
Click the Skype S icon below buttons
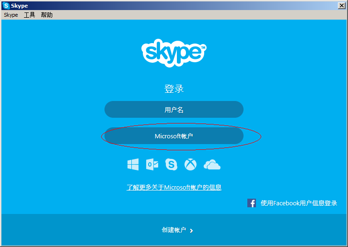pyautogui.click(x=171, y=164)
